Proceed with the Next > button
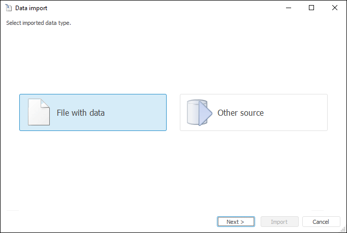Image resolution: width=347 pixels, height=233 pixels. (x=236, y=222)
